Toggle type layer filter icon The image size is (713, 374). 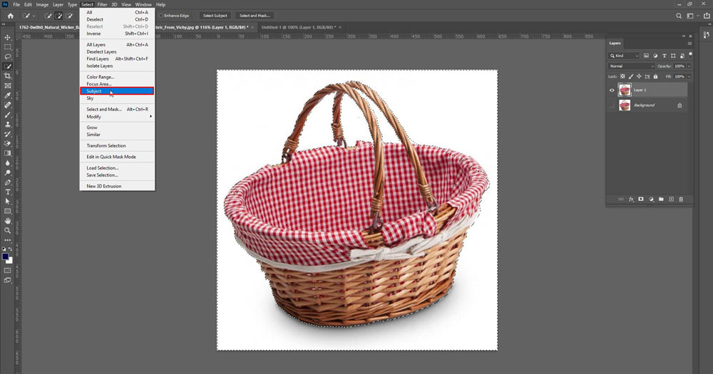tap(665, 56)
